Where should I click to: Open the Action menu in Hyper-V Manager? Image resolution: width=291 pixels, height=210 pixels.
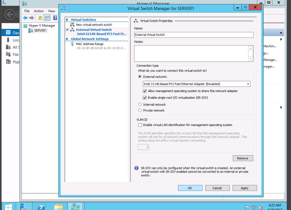pyautogui.click(x=39, y=11)
